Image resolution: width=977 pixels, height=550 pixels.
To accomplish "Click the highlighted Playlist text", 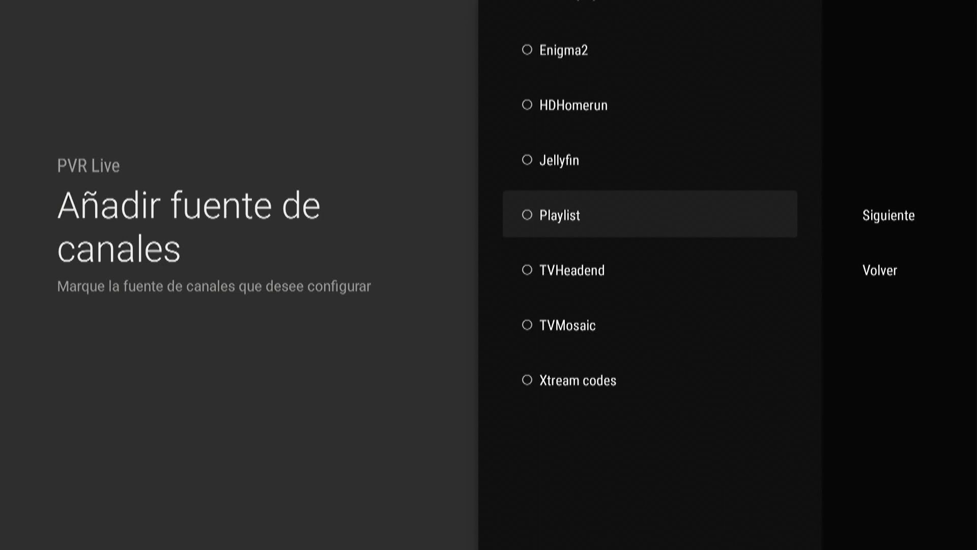I will [559, 215].
